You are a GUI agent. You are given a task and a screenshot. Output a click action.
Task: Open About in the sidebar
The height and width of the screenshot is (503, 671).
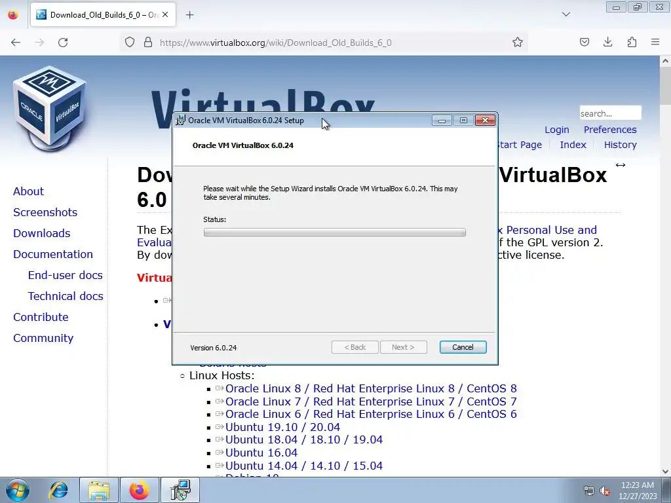pos(28,191)
